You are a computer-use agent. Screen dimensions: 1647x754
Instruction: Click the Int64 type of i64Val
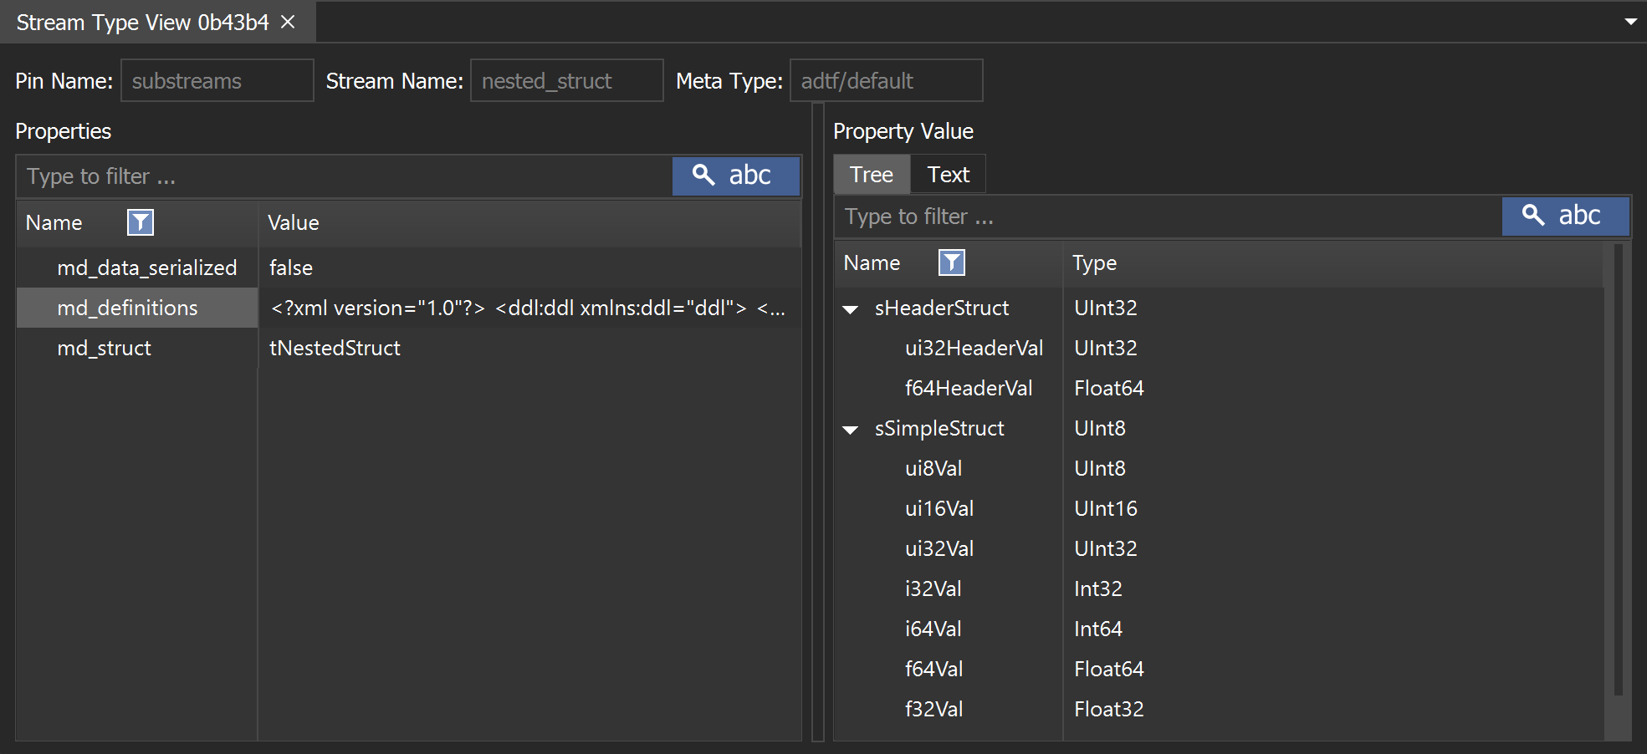[x=1098, y=629]
